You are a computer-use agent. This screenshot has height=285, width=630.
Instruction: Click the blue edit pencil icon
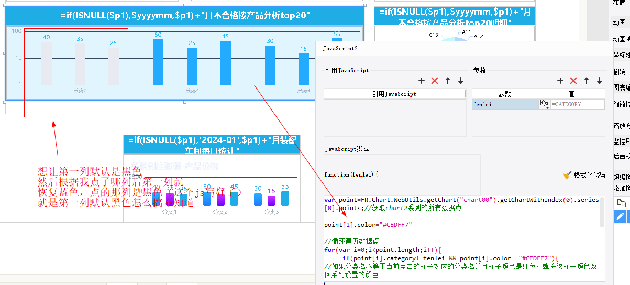coord(620,216)
